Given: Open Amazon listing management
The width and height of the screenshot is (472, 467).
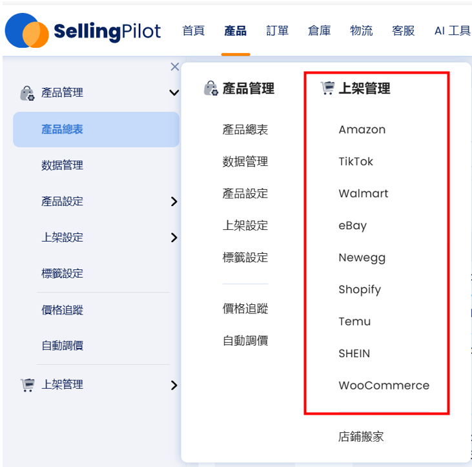Looking at the screenshot, I should point(362,129).
